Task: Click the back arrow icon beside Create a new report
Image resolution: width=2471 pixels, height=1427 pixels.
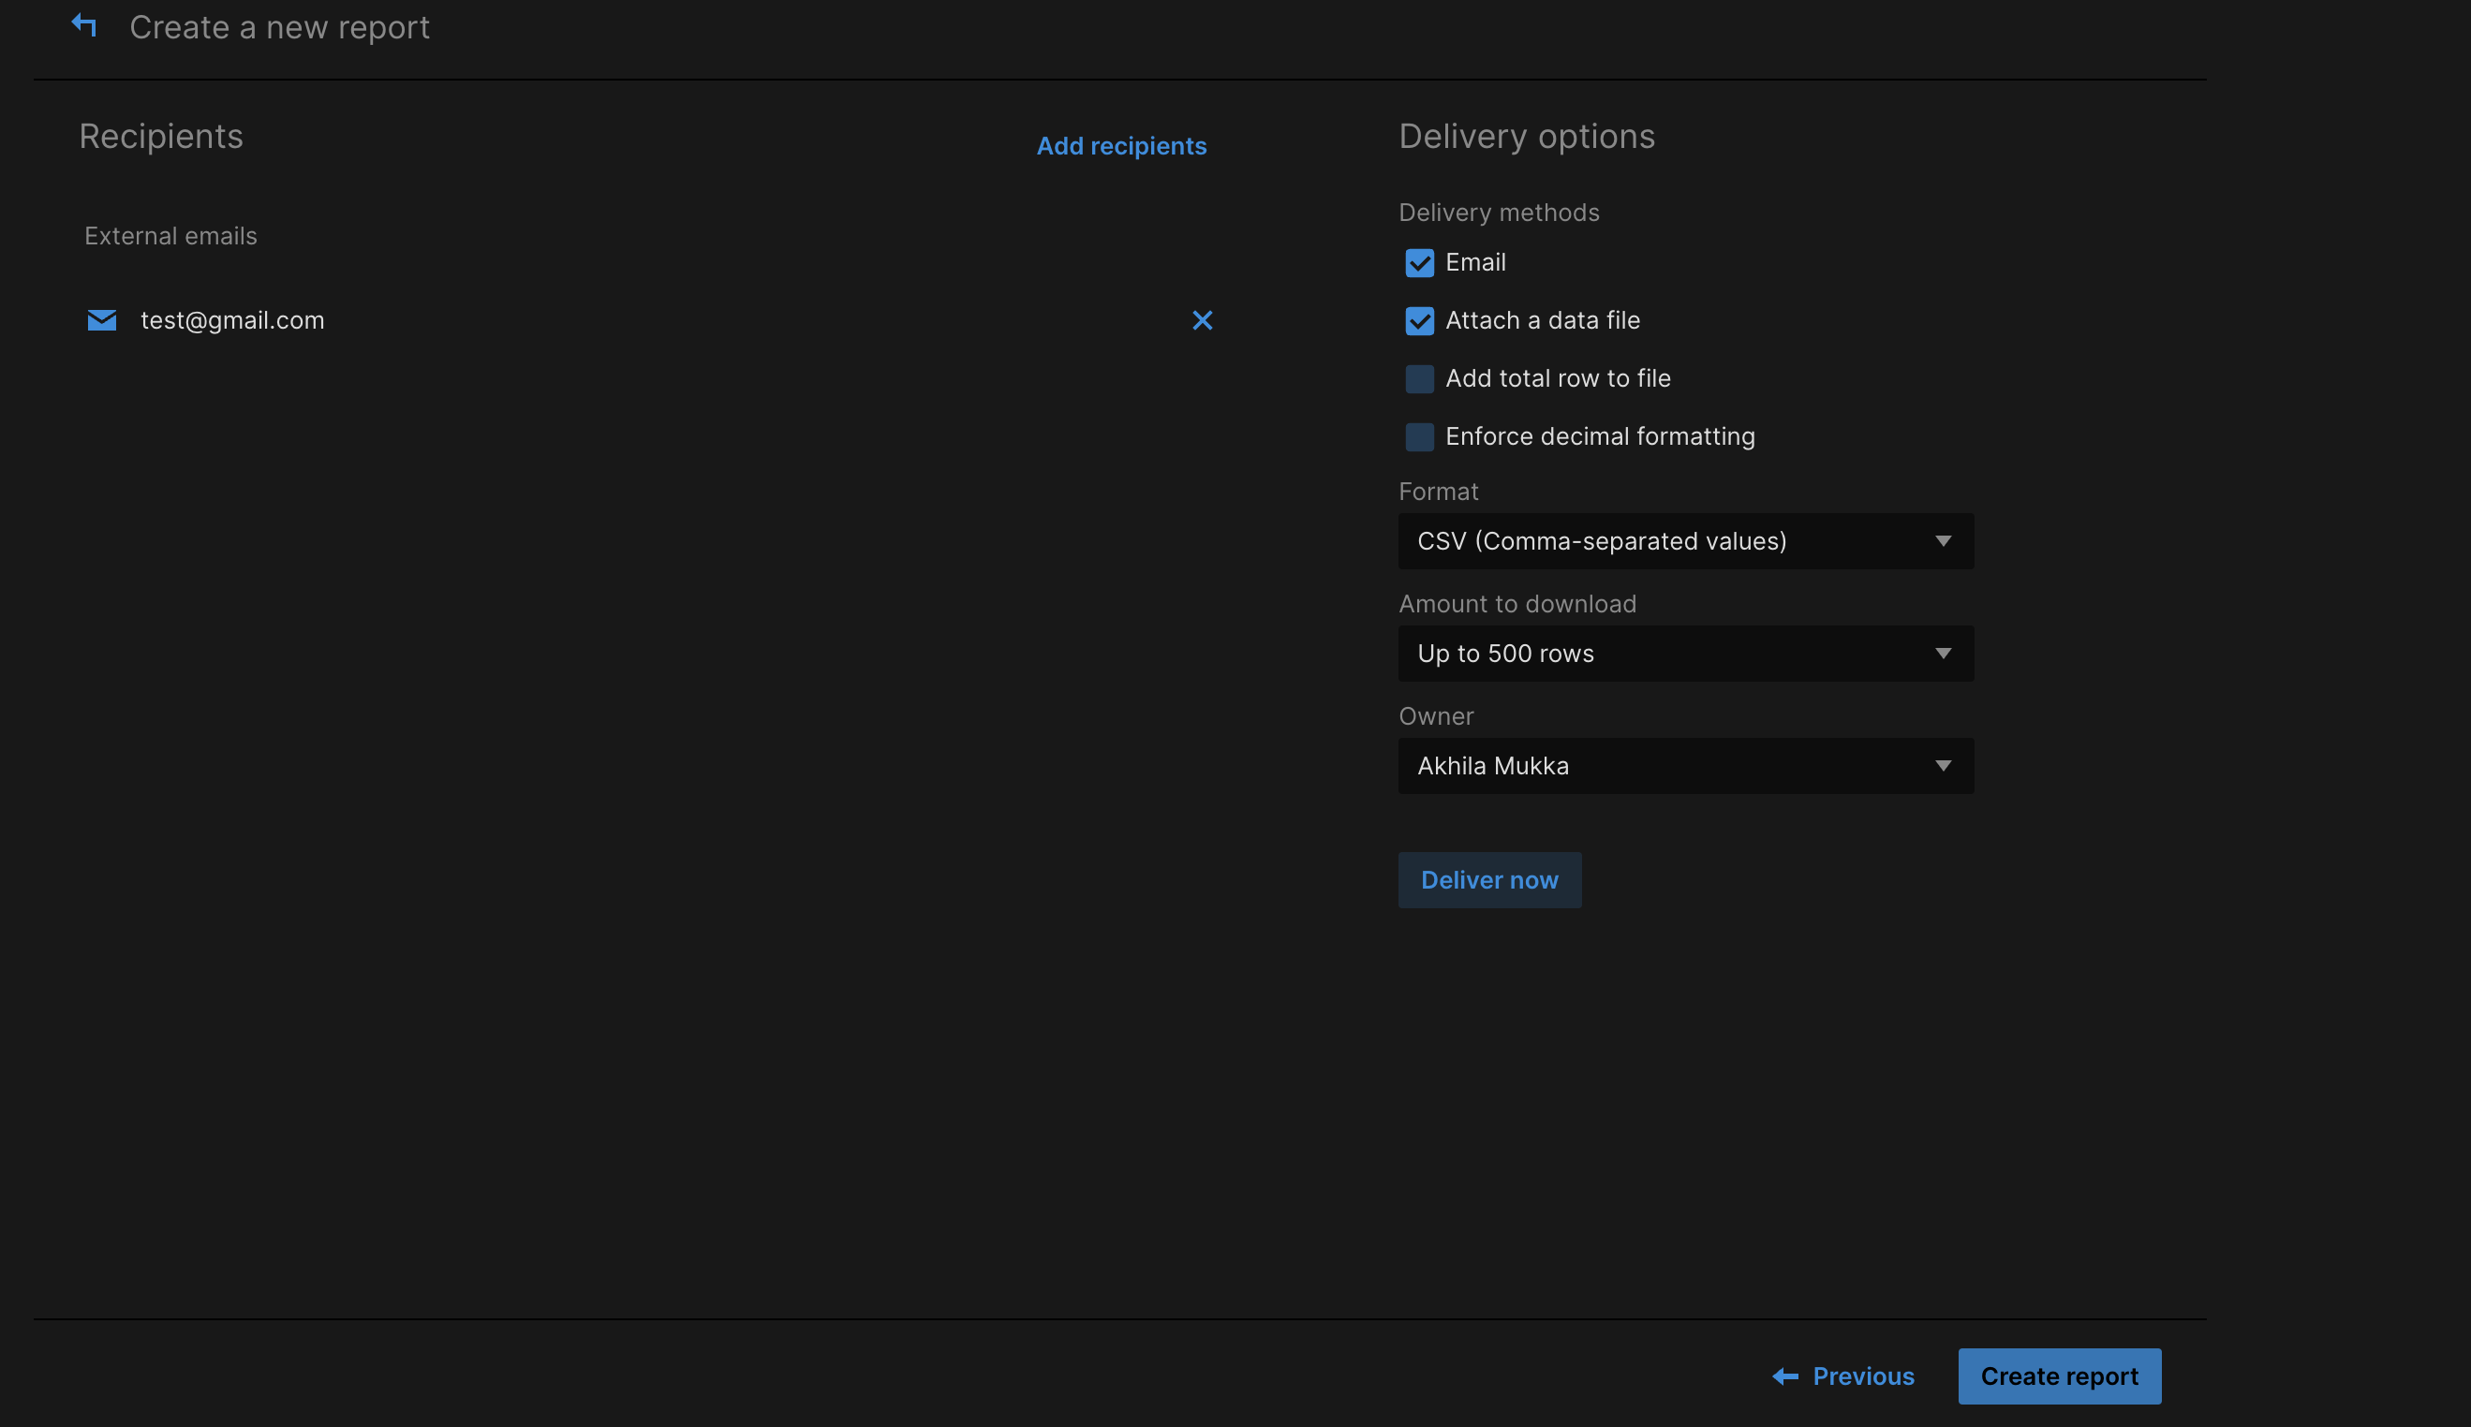Action: tap(84, 25)
